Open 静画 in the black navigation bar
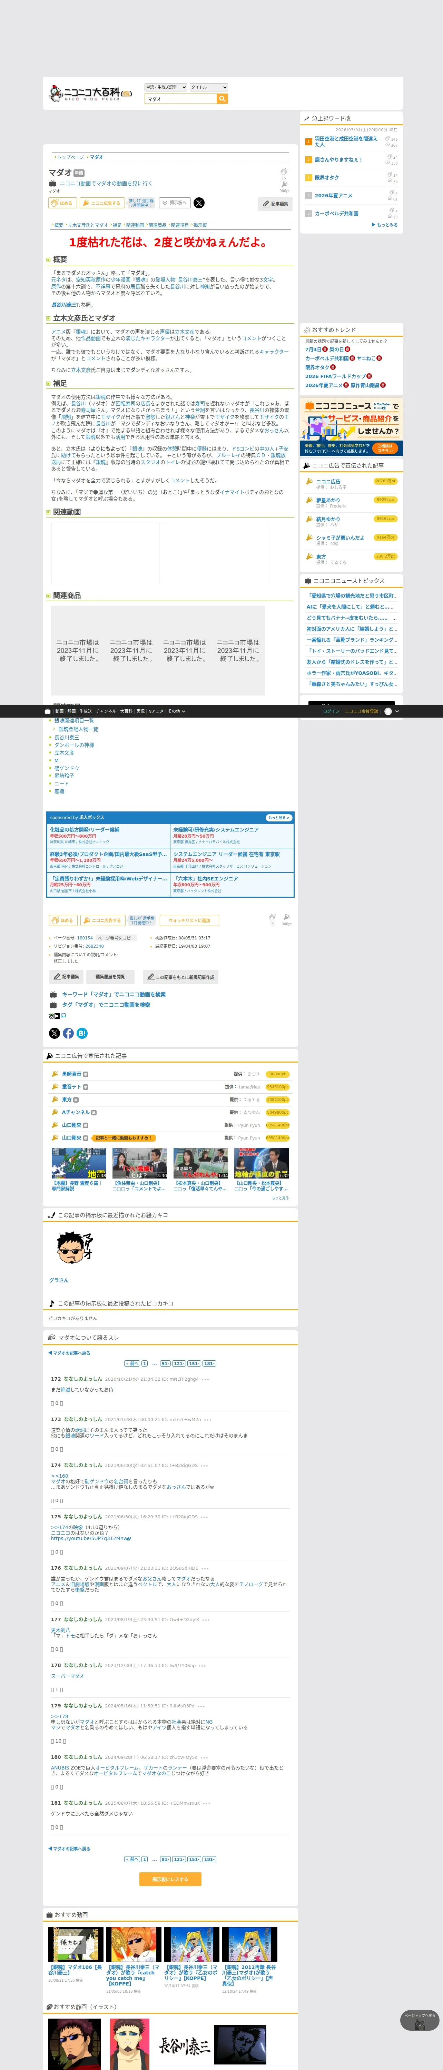This screenshot has height=2070, width=443. [x=71, y=711]
